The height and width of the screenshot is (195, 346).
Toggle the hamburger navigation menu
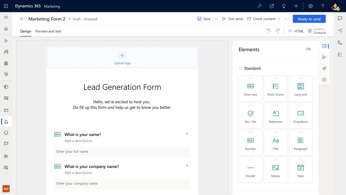(x=6, y=17)
